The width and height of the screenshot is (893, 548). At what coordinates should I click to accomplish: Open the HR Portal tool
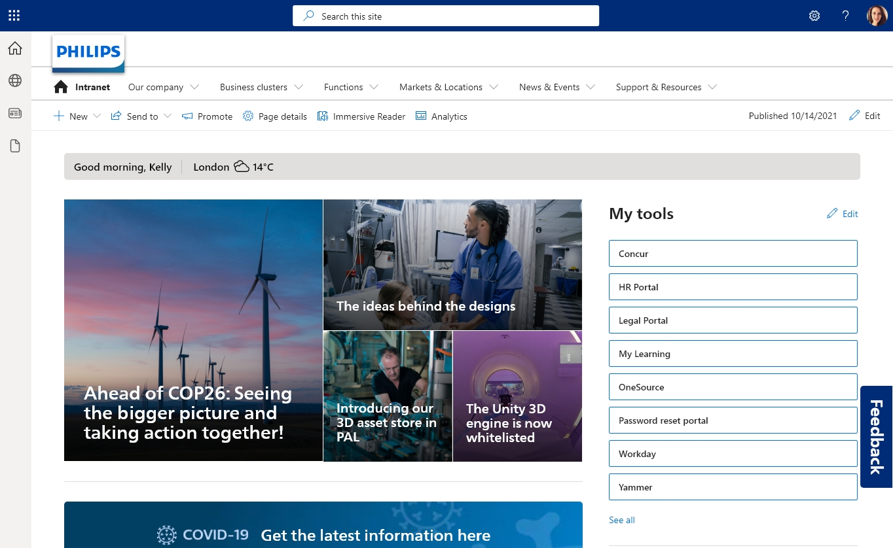click(x=733, y=286)
